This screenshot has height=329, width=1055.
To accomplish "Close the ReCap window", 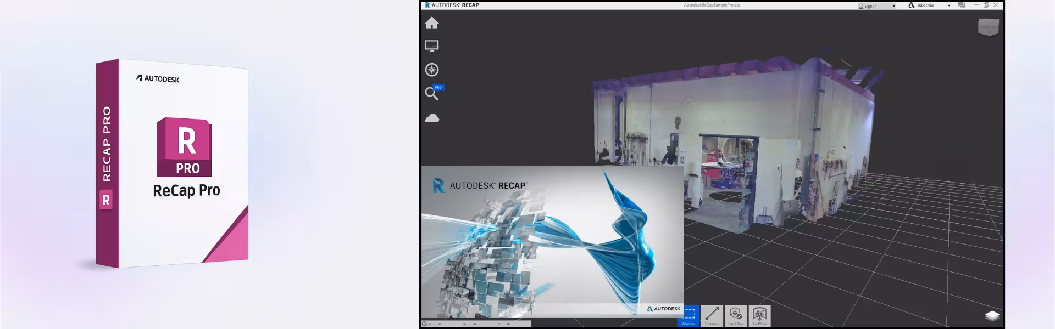I will click(996, 5).
